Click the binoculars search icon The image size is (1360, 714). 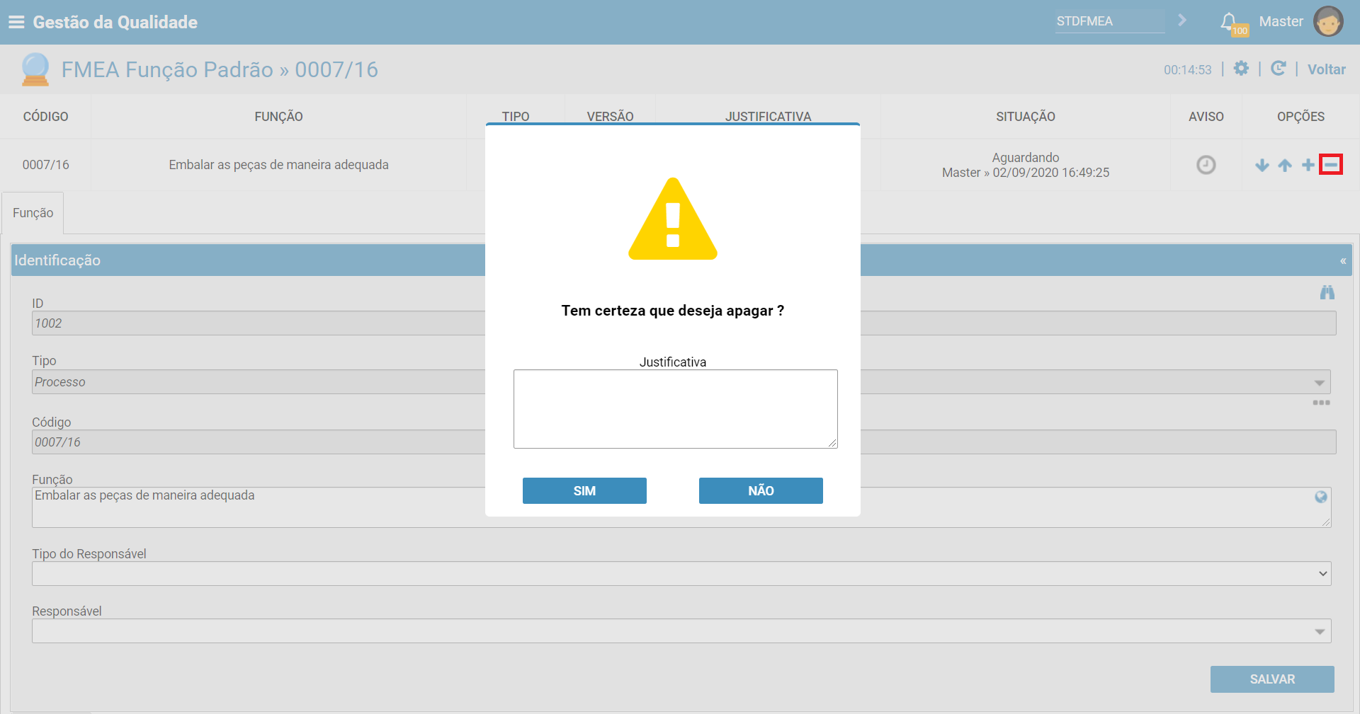click(x=1327, y=292)
